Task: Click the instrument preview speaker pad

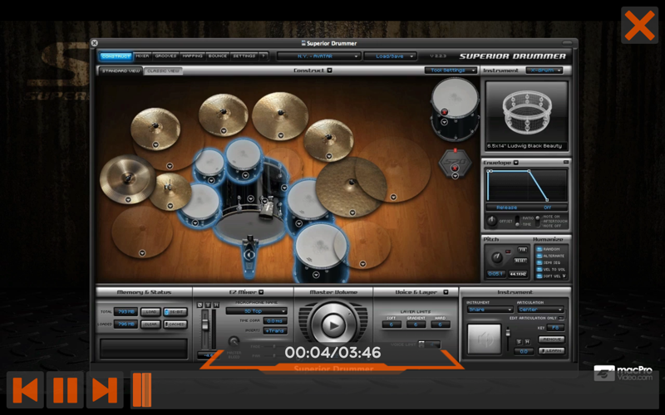Action: tap(485, 339)
